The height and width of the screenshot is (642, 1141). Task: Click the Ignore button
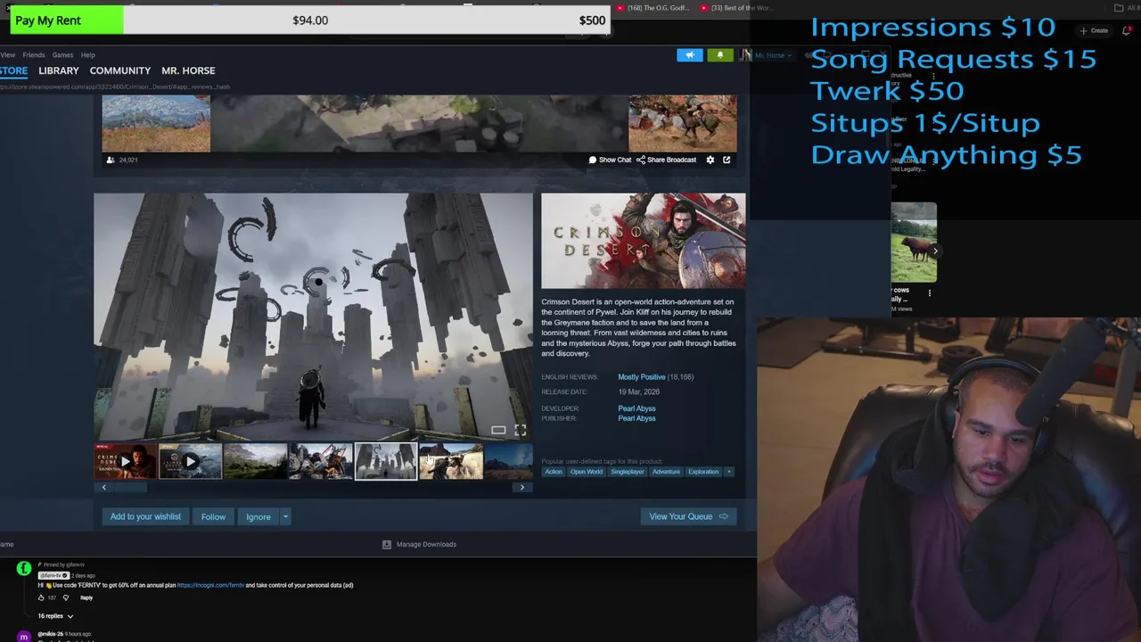259,516
